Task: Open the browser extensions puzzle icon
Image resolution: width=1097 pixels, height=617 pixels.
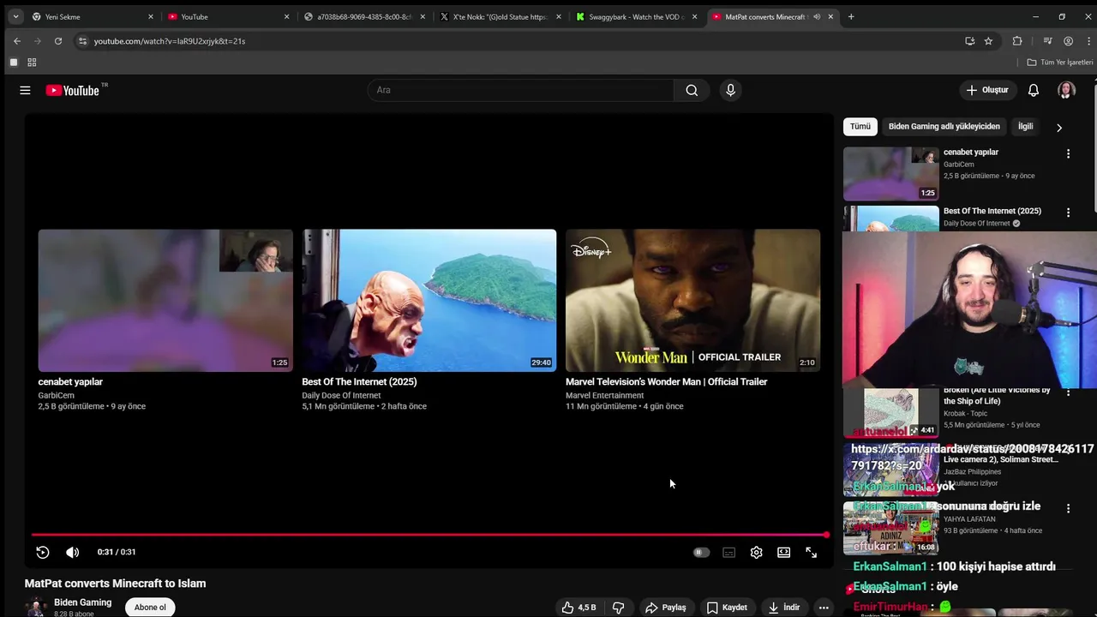Action: [x=1017, y=41]
